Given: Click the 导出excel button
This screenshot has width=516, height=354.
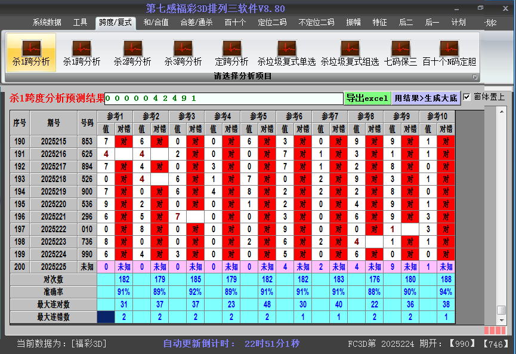Looking at the screenshot, I should click(367, 98).
